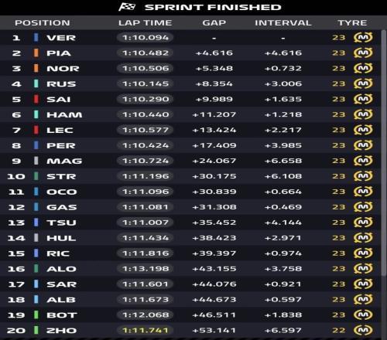387x340 pixels.
Task: Click the medium tyre icon in MAG's row
Action: pos(363,161)
